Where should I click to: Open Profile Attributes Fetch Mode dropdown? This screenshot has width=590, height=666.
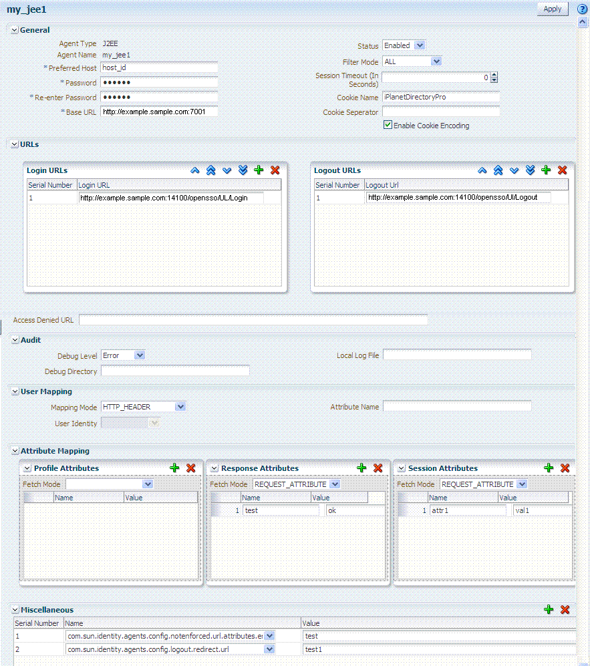pyautogui.click(x=148, y=484)
